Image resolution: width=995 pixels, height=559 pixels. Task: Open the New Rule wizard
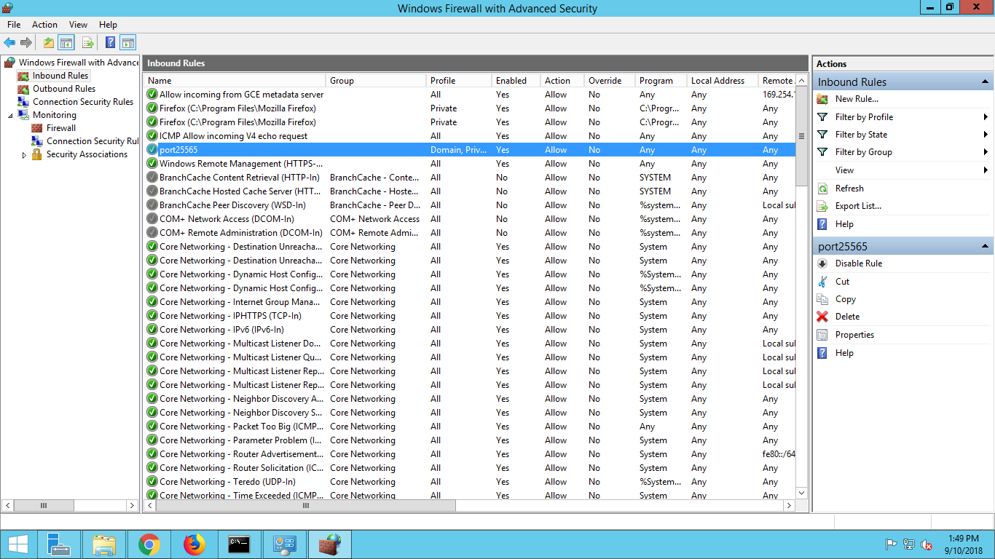tap(856, 99)
